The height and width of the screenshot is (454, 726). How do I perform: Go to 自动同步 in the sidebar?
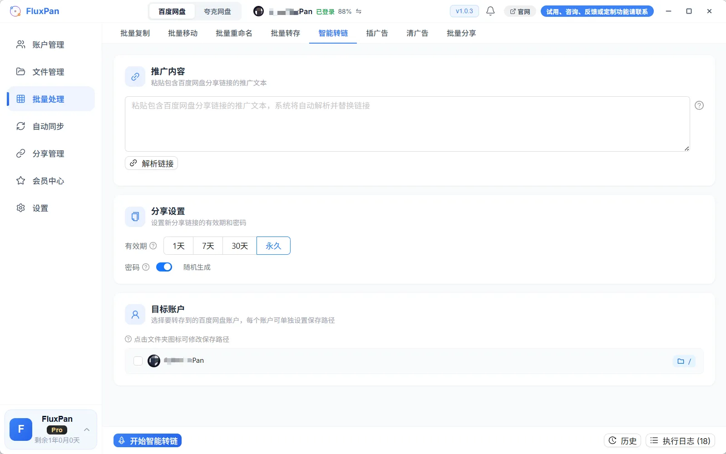coord(51,126)
